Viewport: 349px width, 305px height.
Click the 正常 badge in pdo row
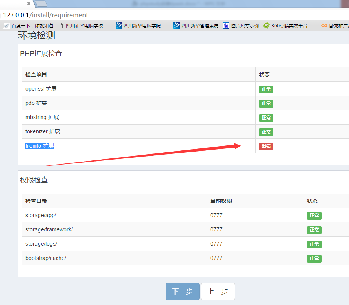[266, 103]
